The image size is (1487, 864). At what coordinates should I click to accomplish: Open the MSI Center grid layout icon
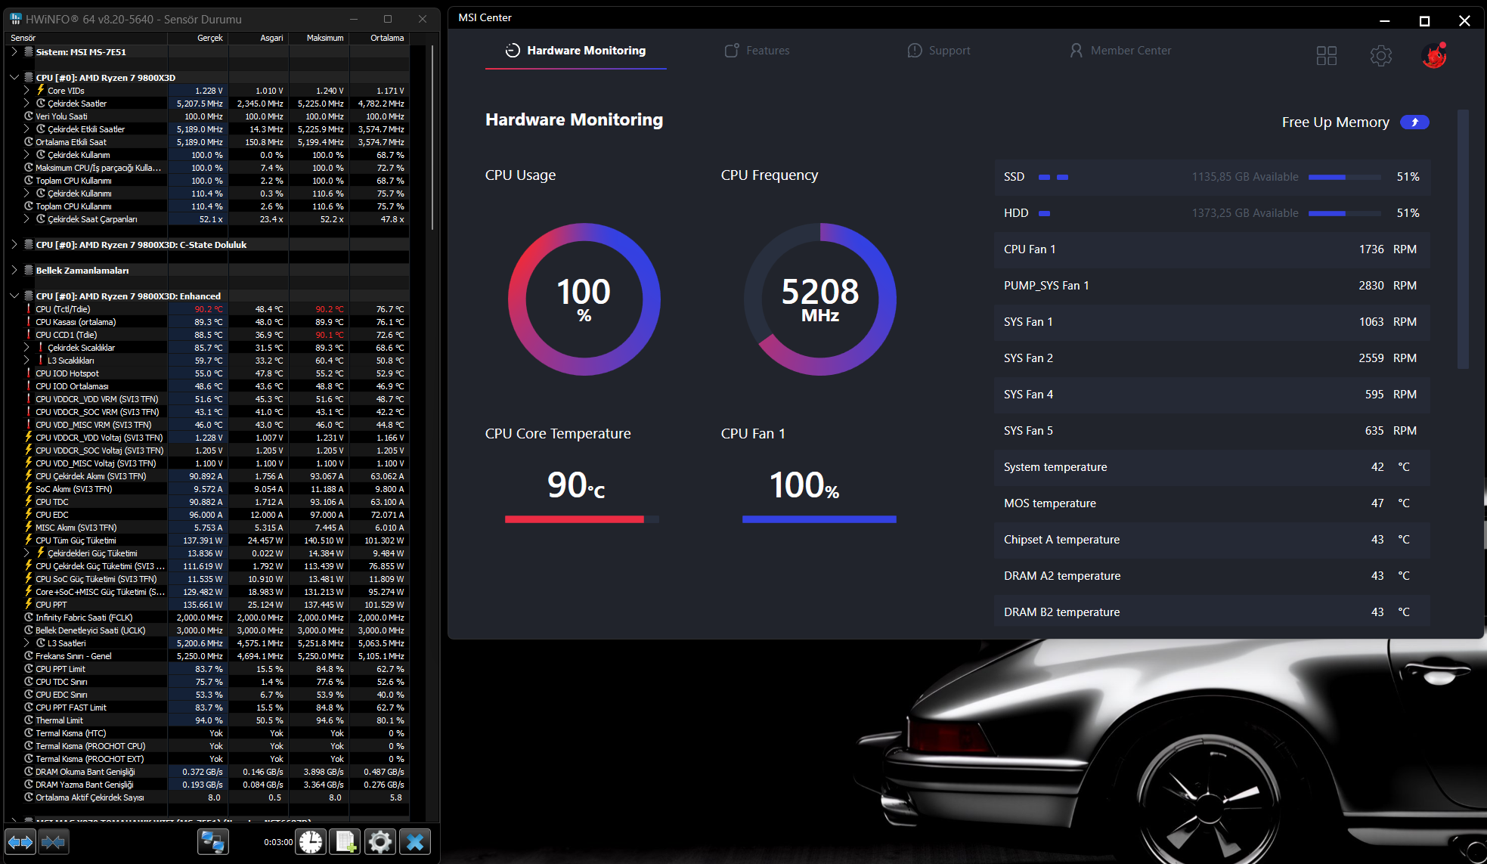tap(1327, 55)
